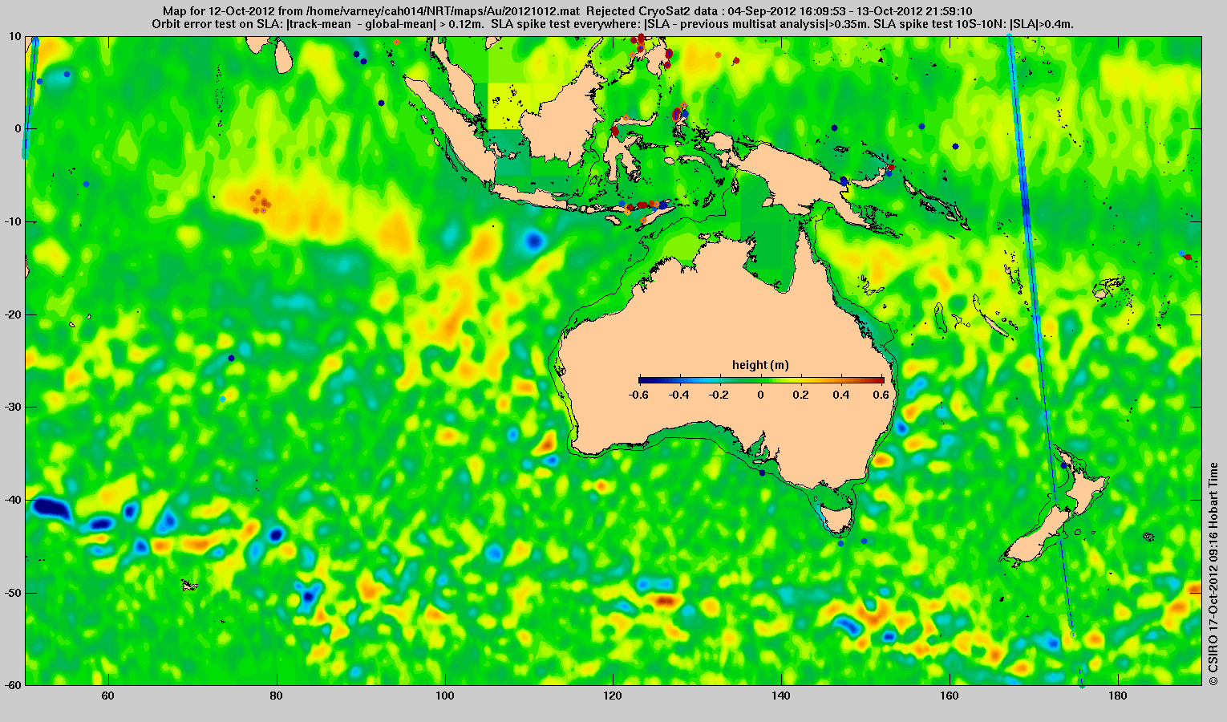Image resolution: width=1227 pixels, height=722 pixels.
Task: Click the 0.6 colorbar tick label
Action: click(882, 395)
